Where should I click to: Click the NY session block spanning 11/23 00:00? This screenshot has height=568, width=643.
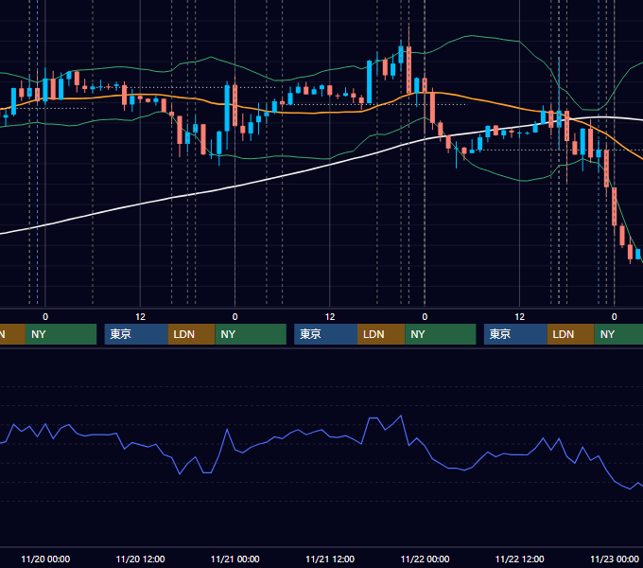click(x=618, y=334)
